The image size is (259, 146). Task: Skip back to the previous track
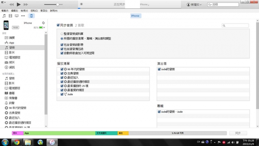click(x=12, y=4)
